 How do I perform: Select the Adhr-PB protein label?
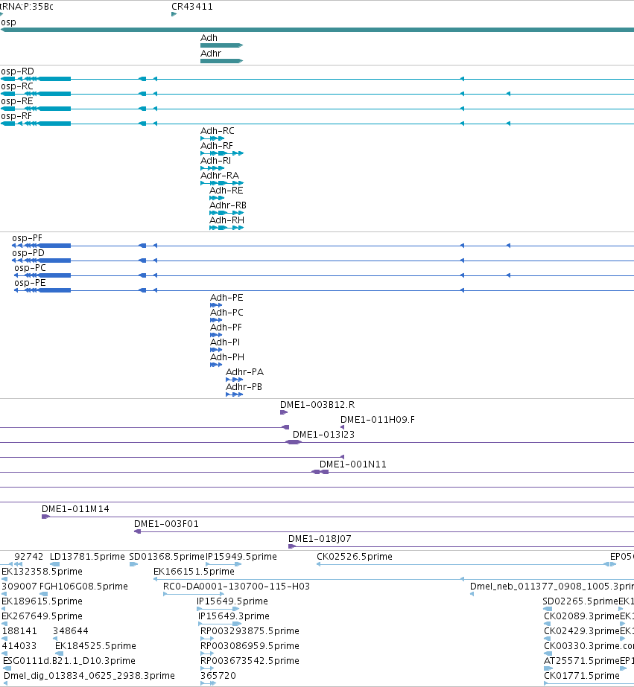[244, 387]
